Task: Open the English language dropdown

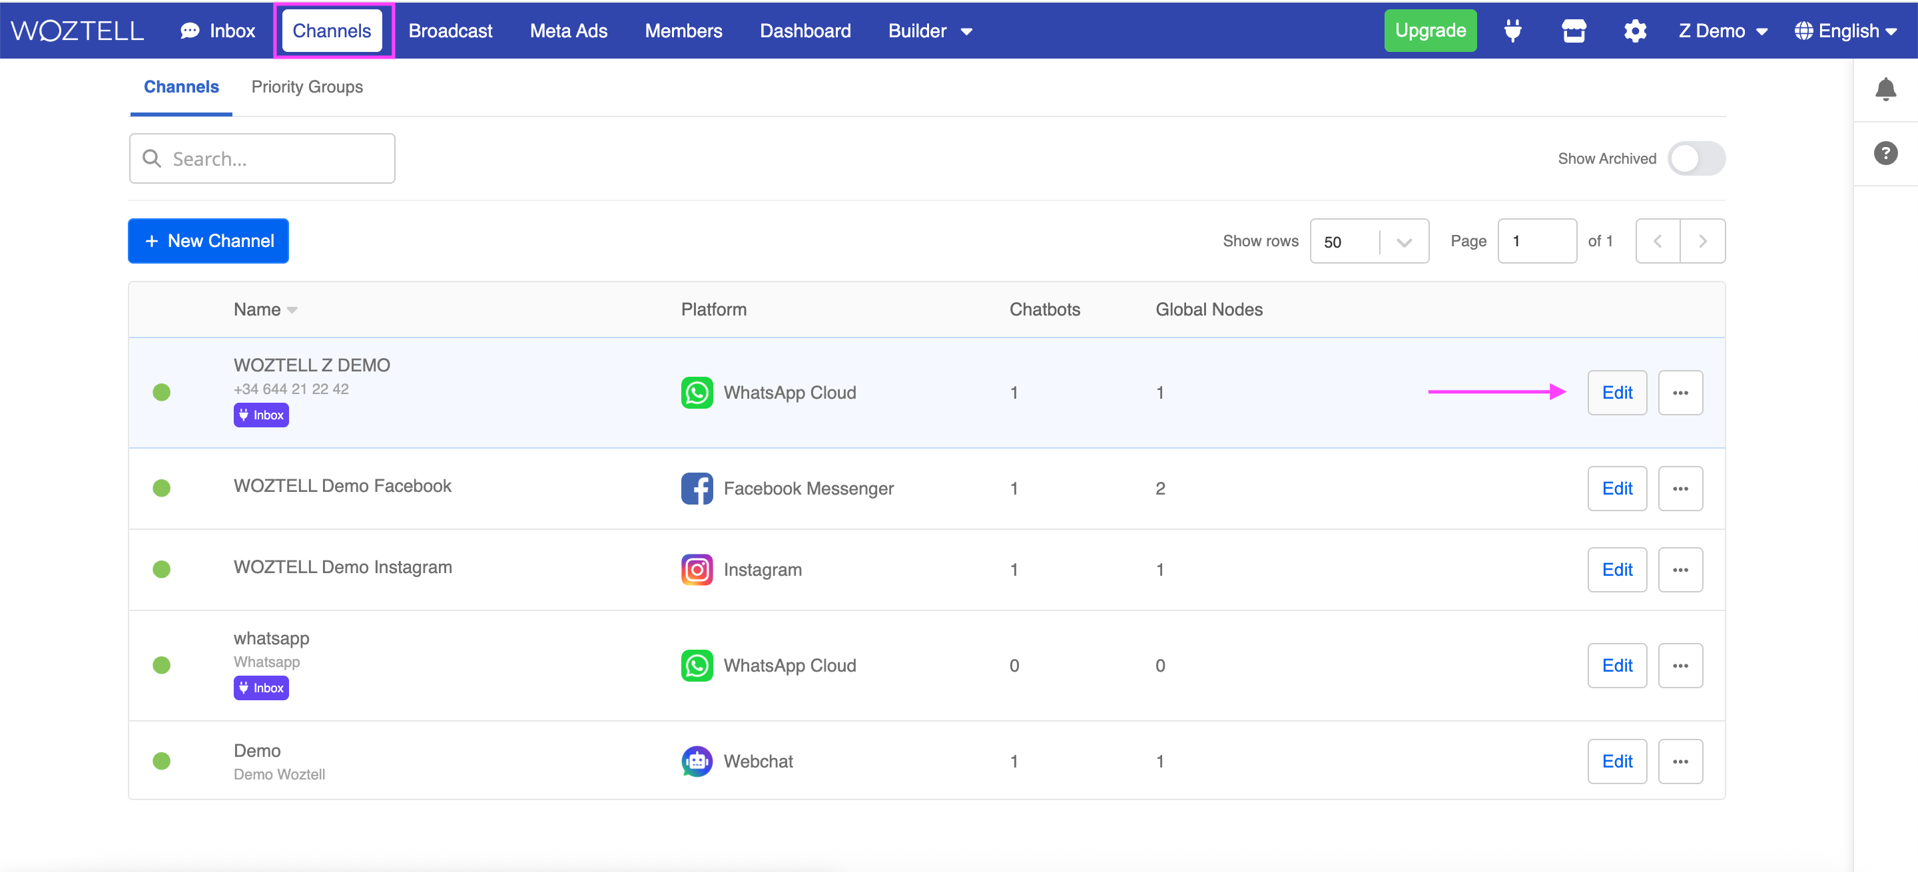Action: click(x=1845, y=31)
